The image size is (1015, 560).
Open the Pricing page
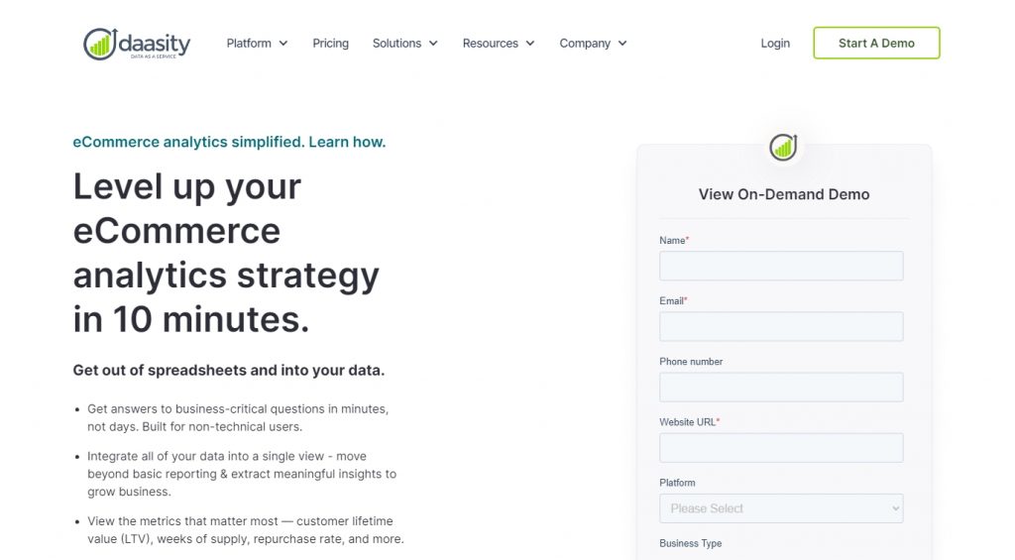point(330,44)
